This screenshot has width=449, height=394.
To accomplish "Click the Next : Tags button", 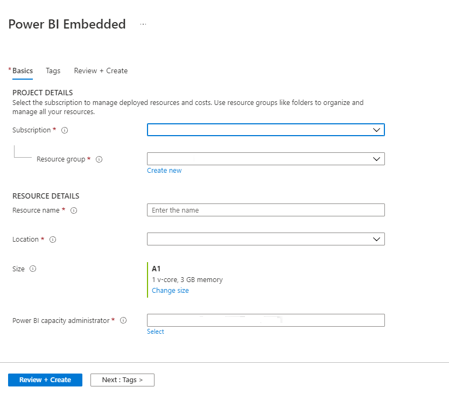I will [x=122, y=379].
